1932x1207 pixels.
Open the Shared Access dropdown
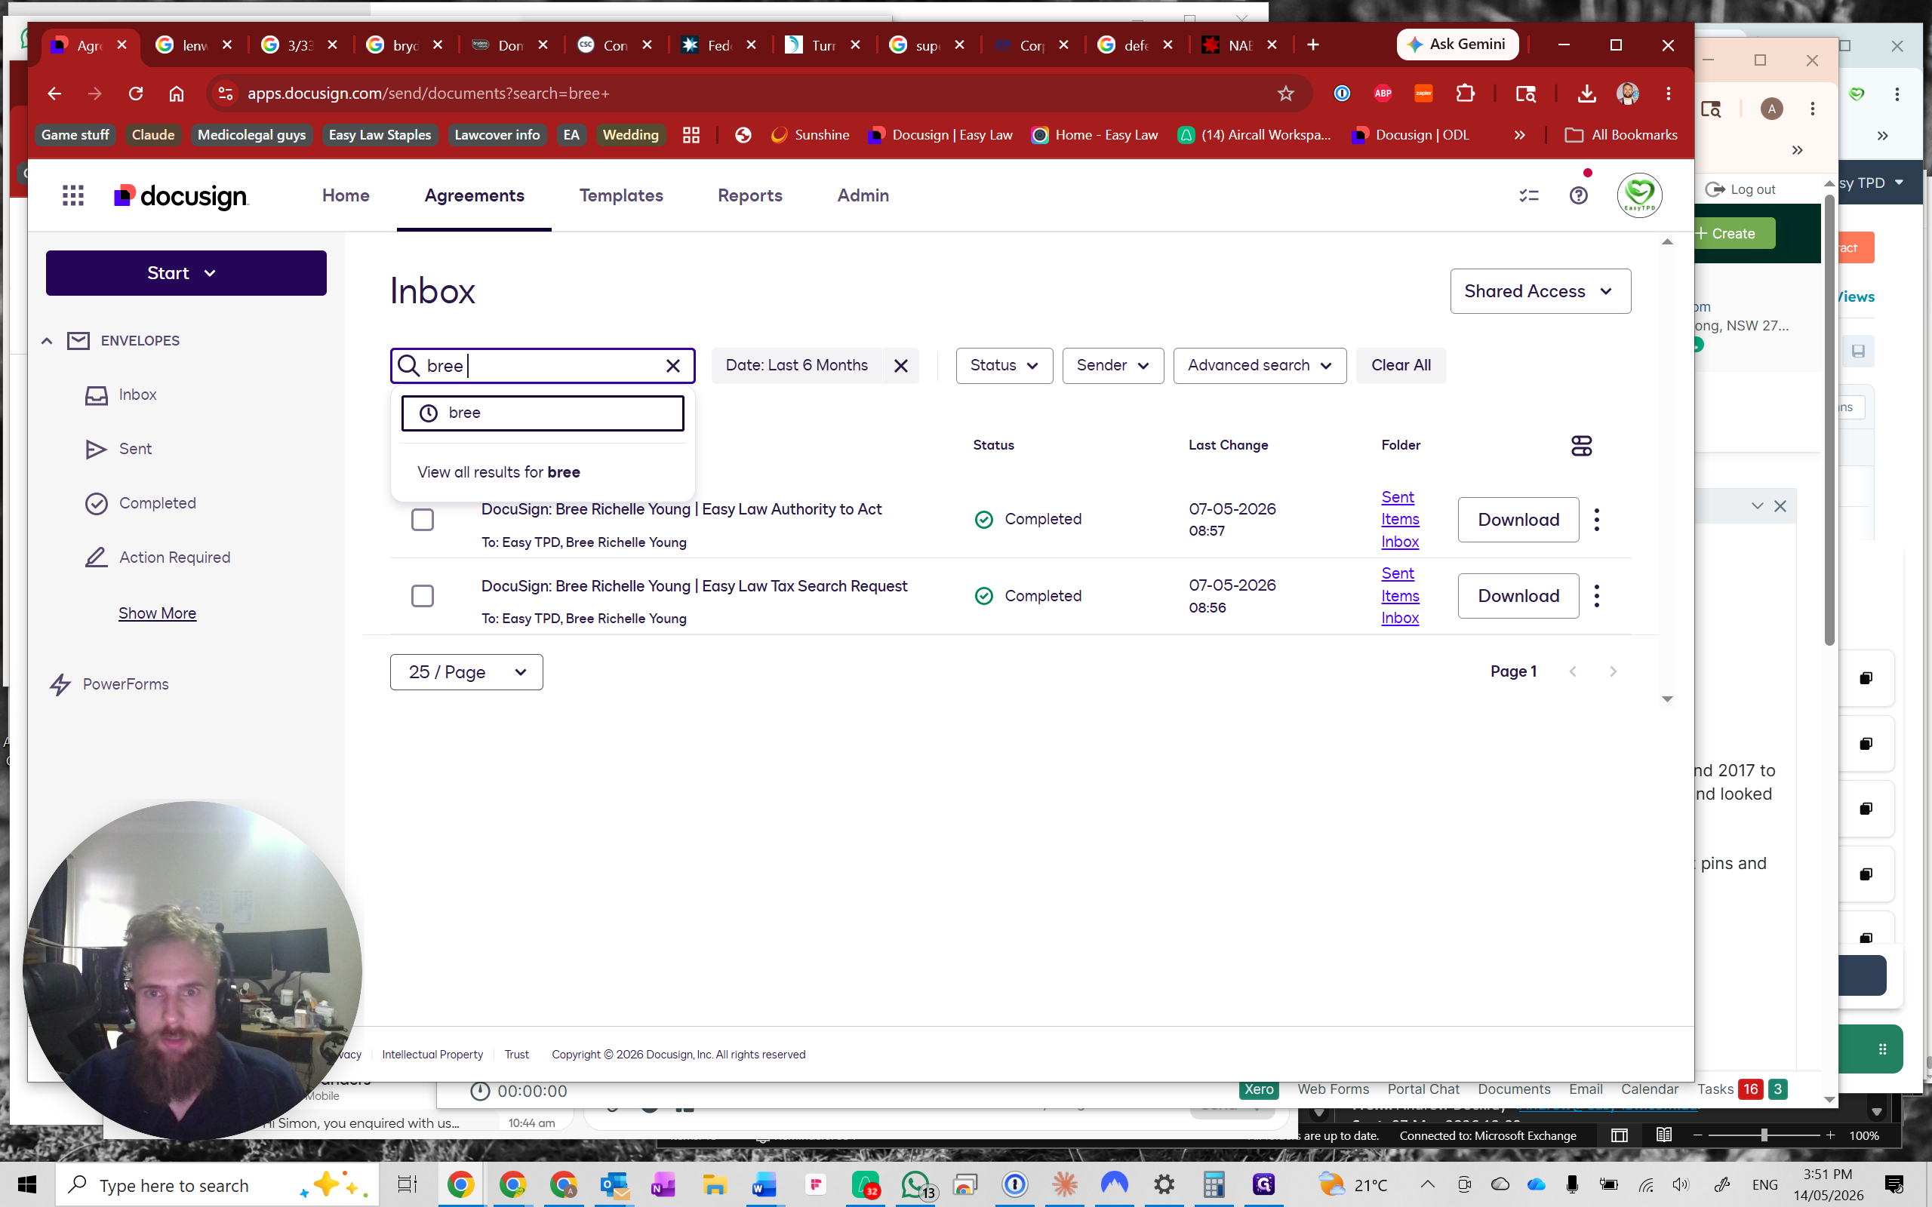(x=1540, y=291)
